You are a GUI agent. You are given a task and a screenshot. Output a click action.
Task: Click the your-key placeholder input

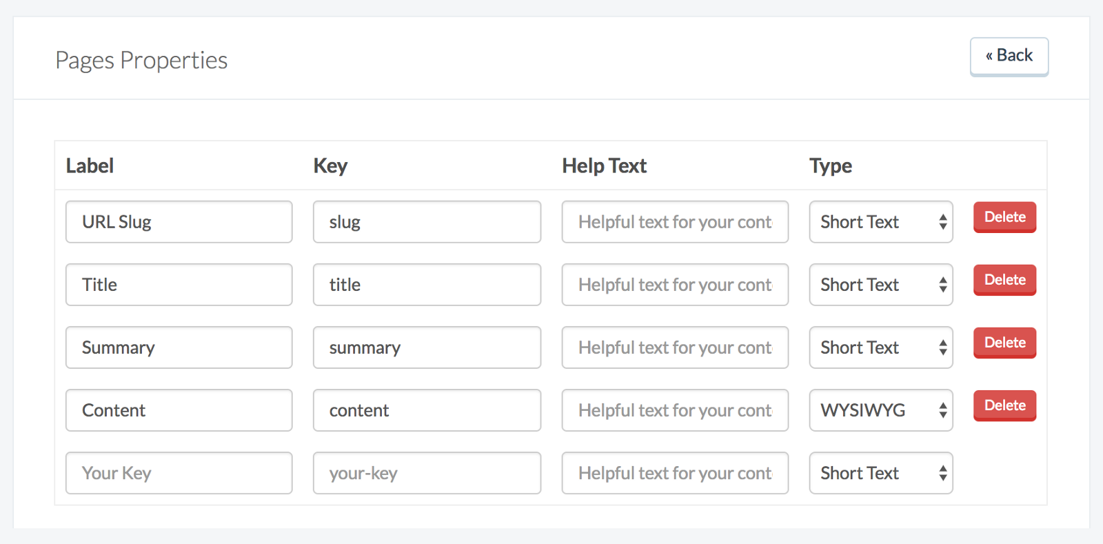point(427,473)
